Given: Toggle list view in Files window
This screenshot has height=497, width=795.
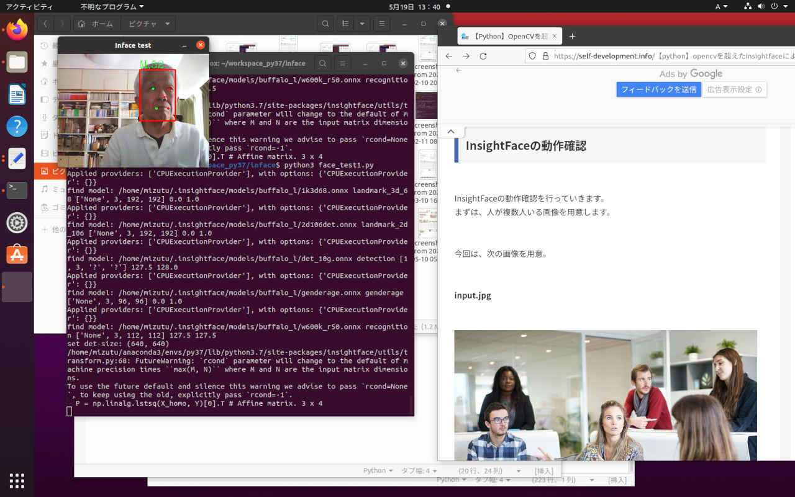Looking at the screenshot, I should pyautogui.click(x=346, y=24).
